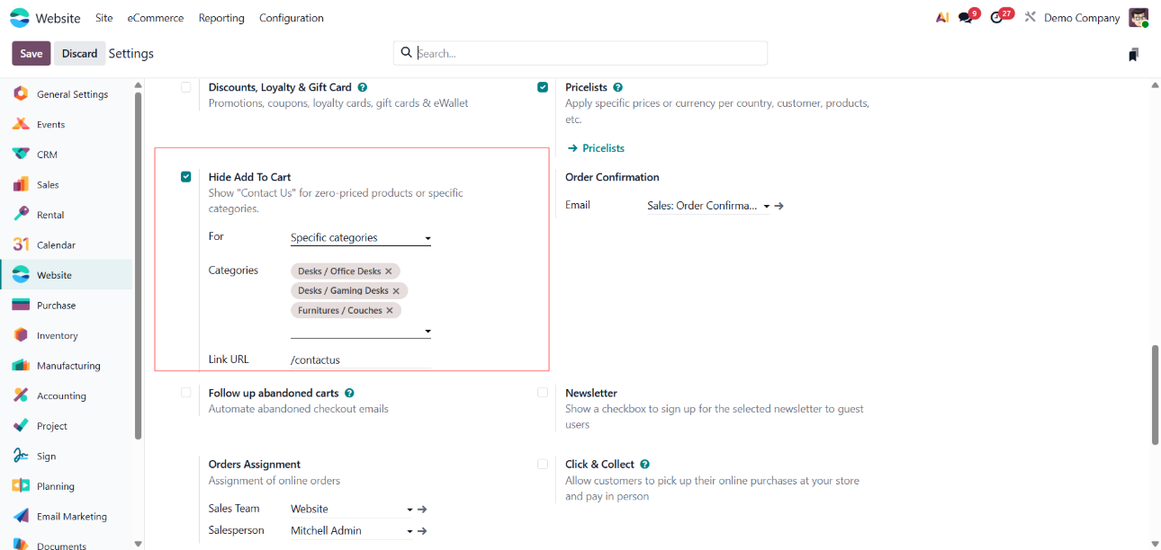
Task: Open the eCommerce menu
Action: [x=156, y=18]
